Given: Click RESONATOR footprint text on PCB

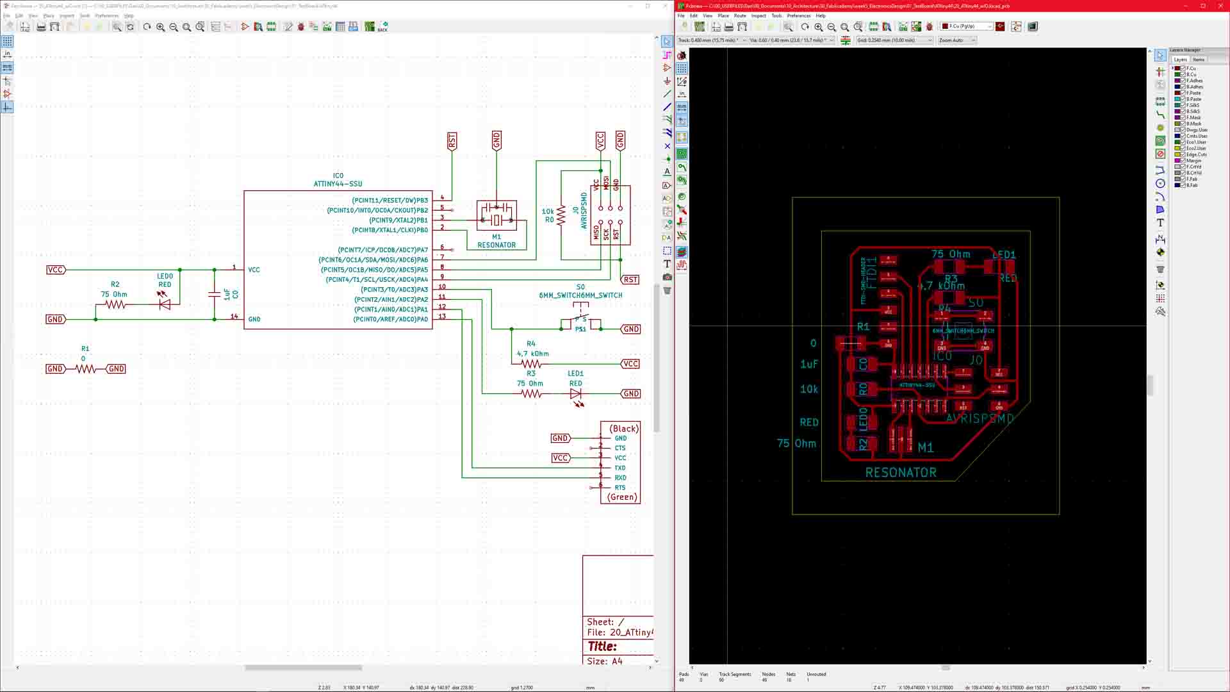Looking at the screenshot, I should [x=901, y=473].
